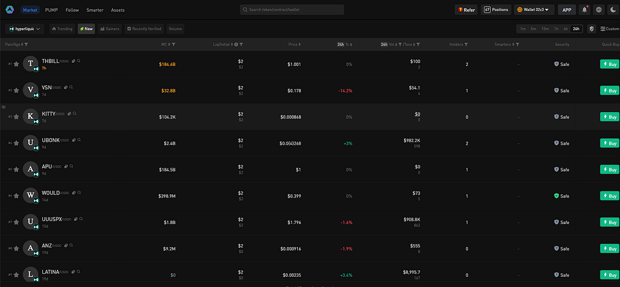Open the PUMP menu item

pos(51,10)
